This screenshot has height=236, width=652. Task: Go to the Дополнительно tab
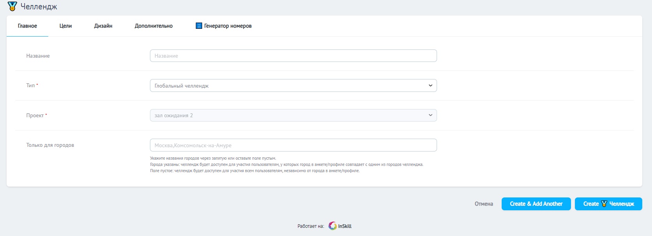[x=153, y=26]
